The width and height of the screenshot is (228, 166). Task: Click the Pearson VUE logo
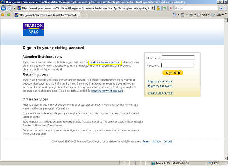coord(34,29)
